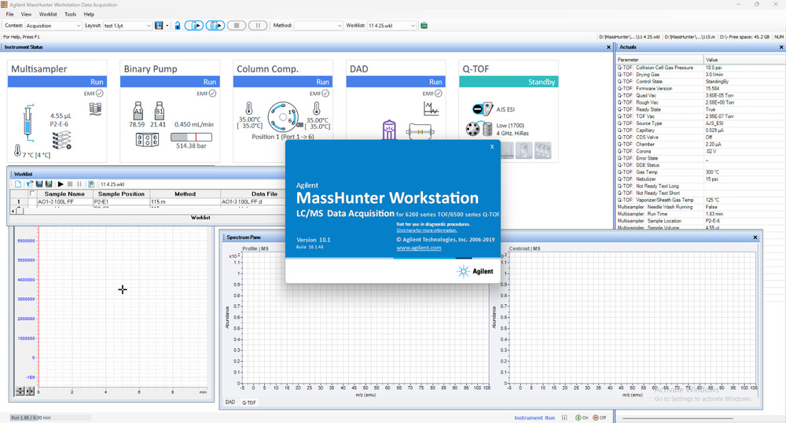
Task: Click the chromatogram vertical autoscale icon
Action: [x=20, y=391]
